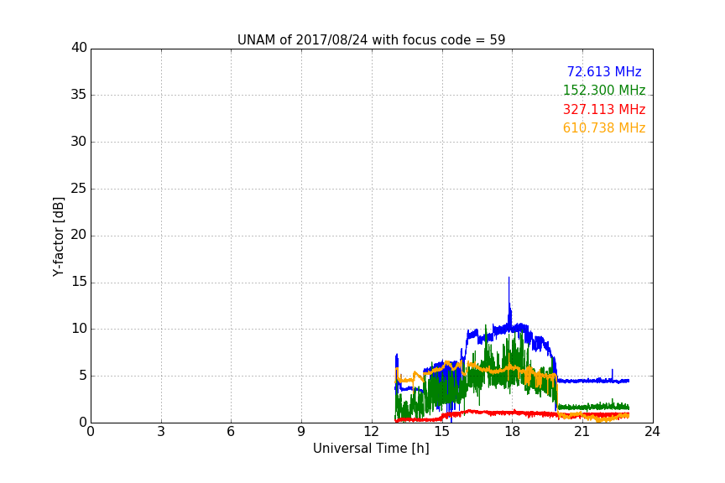Click the y-axis tick label 25
This screenshot has width=725, height=483.
pyautogui.click(x=79, y=188)
